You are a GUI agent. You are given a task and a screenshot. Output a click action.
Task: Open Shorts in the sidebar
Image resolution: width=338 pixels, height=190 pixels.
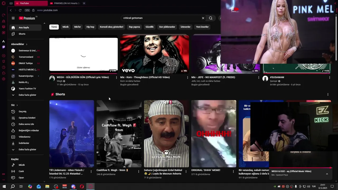(25, 34)
